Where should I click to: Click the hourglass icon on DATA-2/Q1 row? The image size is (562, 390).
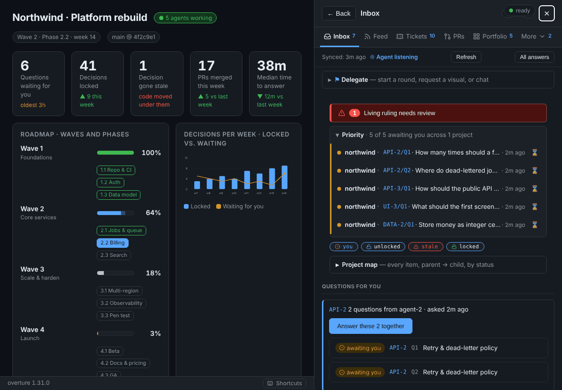point(534,224)
